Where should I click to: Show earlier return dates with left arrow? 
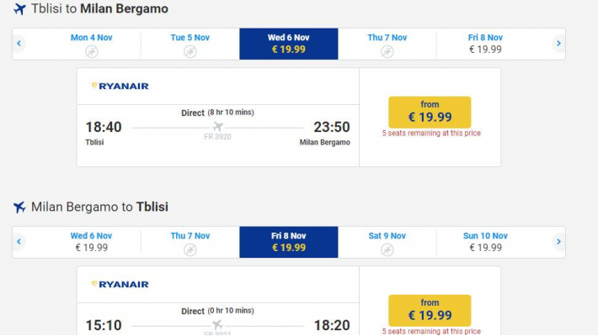coord(19,242)
